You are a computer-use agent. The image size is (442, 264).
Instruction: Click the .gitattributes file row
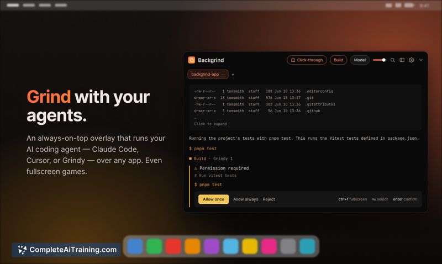click(x=265, y=104)
